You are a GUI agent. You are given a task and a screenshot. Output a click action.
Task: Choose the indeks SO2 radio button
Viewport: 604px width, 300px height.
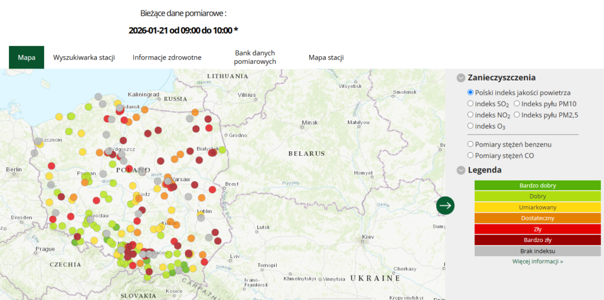(x=470, y=104)
